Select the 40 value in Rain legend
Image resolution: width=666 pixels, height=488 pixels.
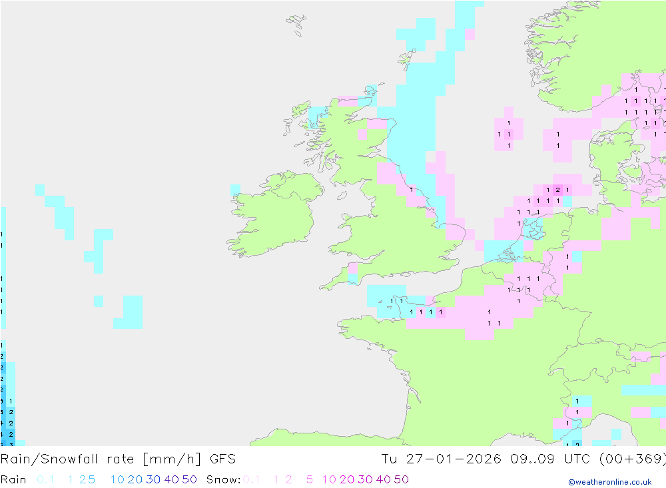tap(172, 479)
